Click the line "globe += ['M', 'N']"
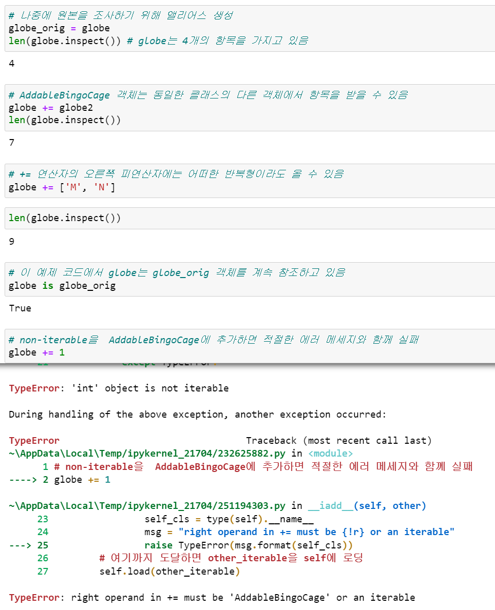The height and width of the screenshot is (610, 495). click(62, 187)
